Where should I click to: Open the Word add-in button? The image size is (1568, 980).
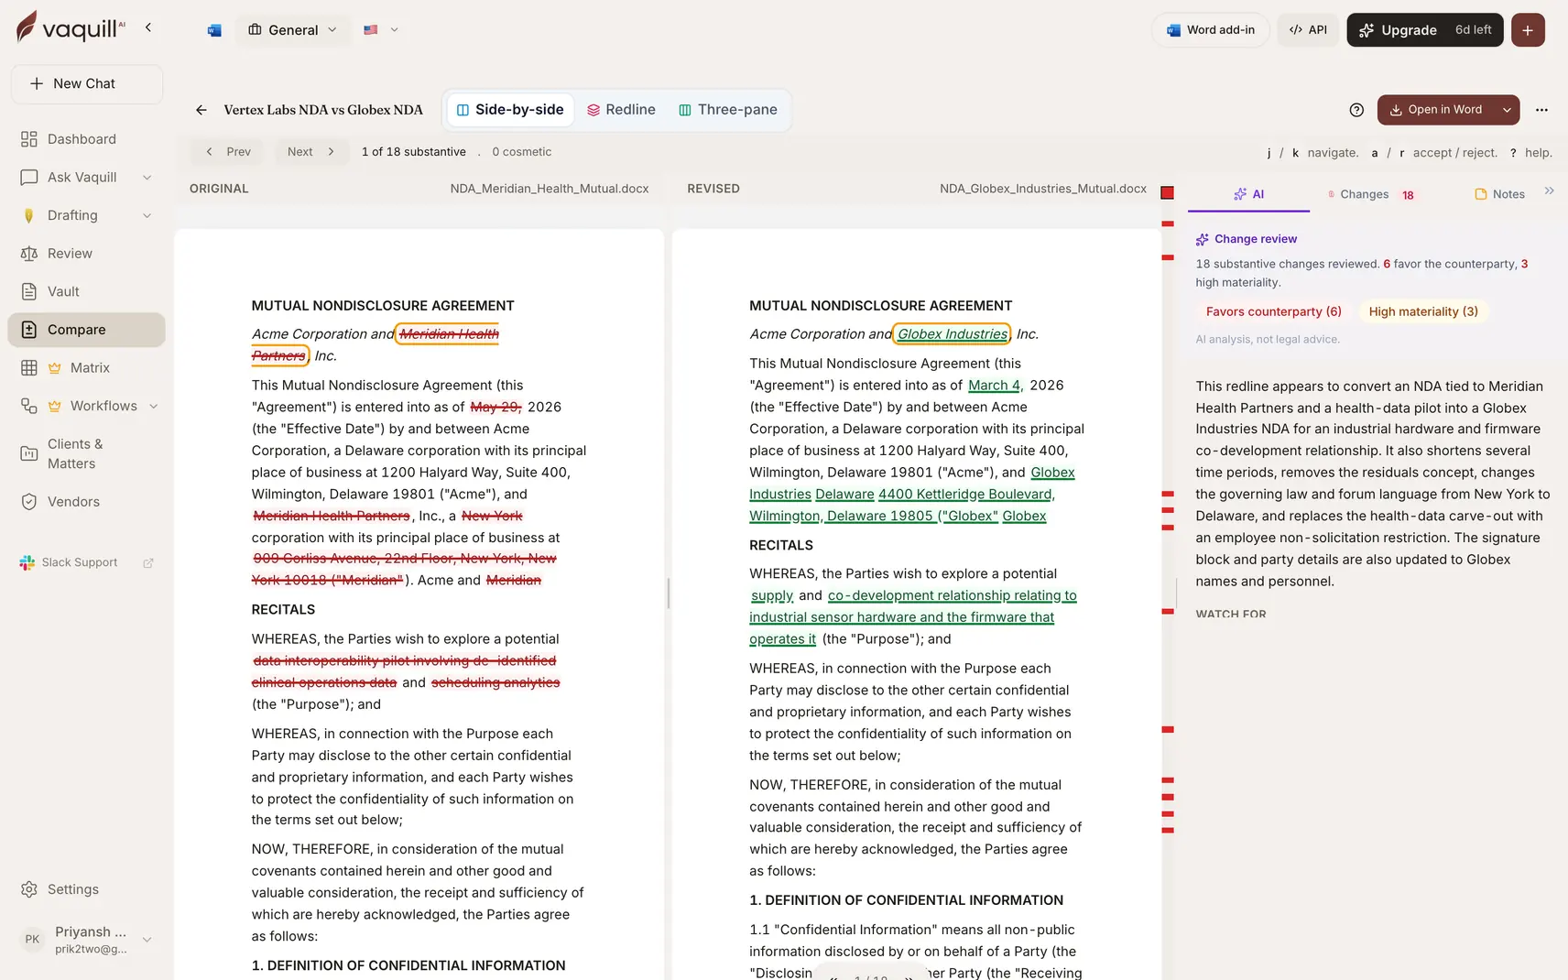(x=1210, y=30)
